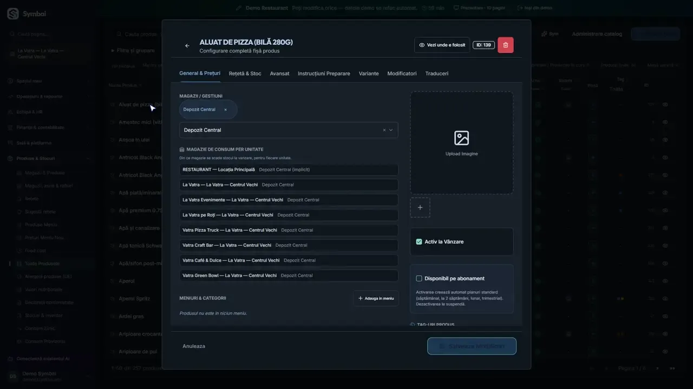693x389 pixels.
Task: Open Toate Produsele in the sidebar
Action: pyautogui.click(x=42, y=264)
